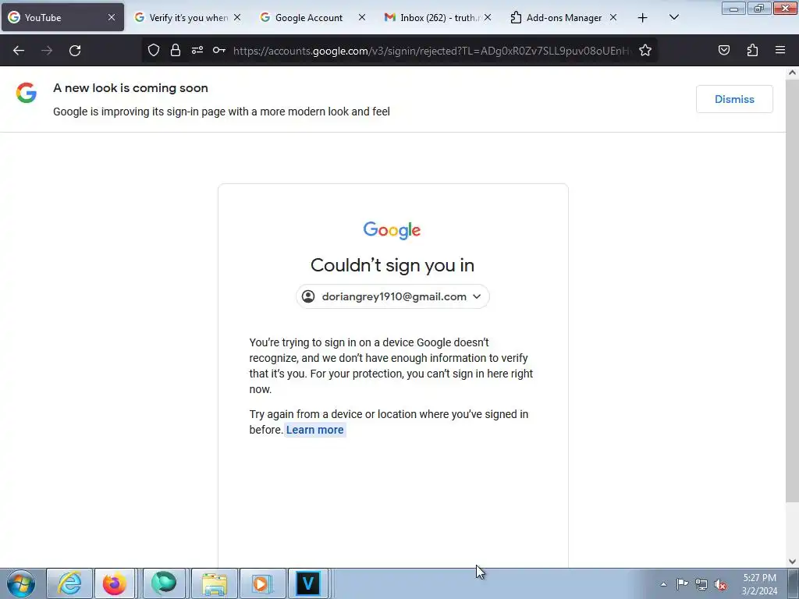Image resolution: width=799 pixels, height=599 pixels.
Task: Close the Google Account tab
Action: click(362, 17)
